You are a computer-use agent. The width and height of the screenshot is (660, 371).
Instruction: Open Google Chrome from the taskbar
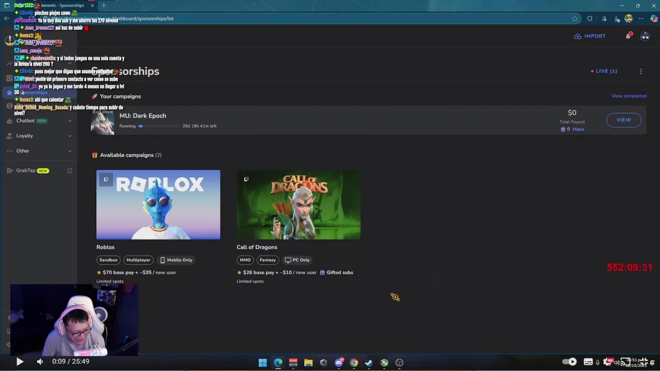pos(354,363)
